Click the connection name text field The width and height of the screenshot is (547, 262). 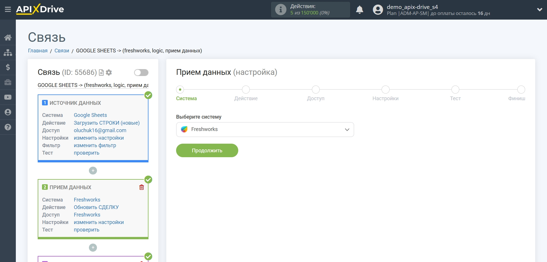pyautogui.click(x=93, y=85)
